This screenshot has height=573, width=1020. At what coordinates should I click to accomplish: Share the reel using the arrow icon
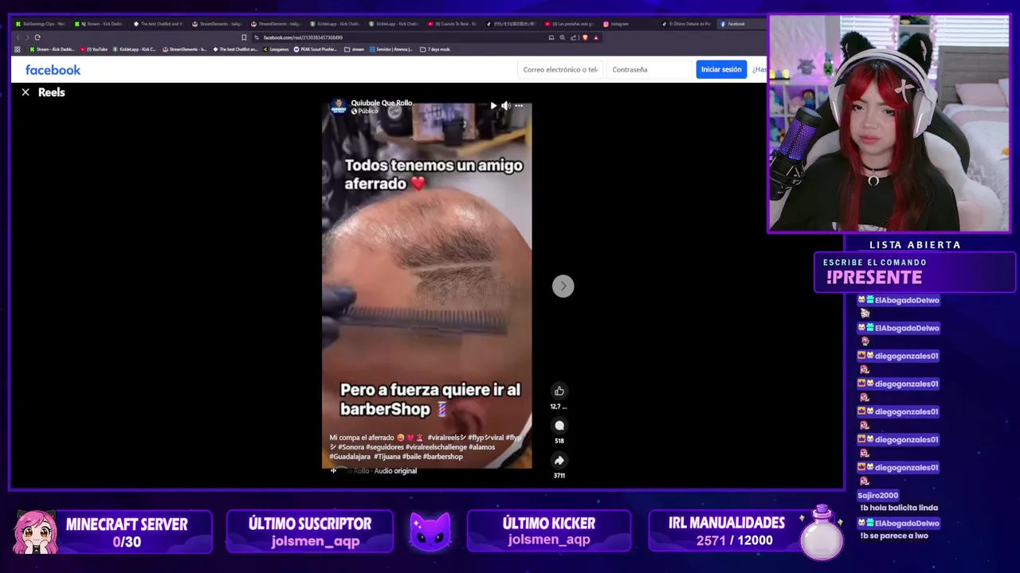(x=559, y=460)
